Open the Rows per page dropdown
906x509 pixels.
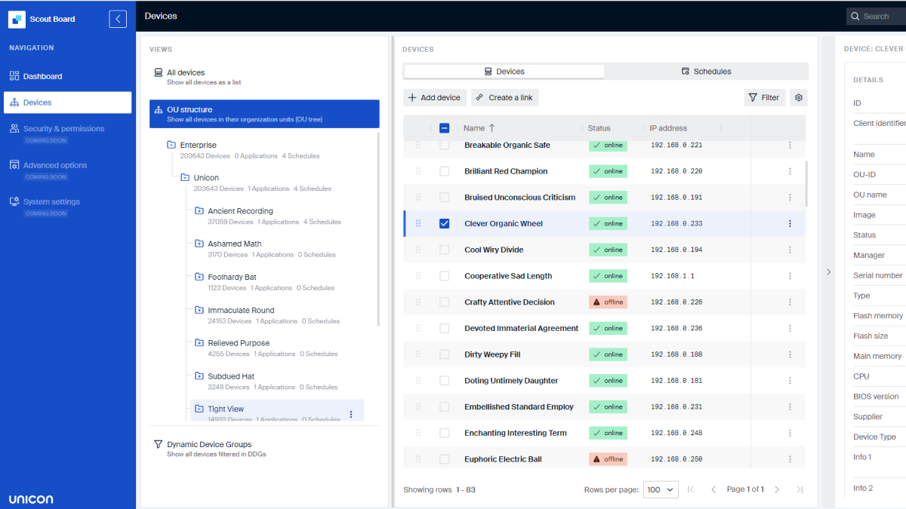click(661, 489)
